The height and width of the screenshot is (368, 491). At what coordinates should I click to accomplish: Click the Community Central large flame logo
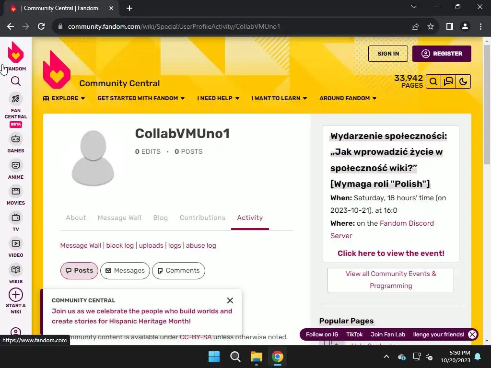[x=57, y=70]
